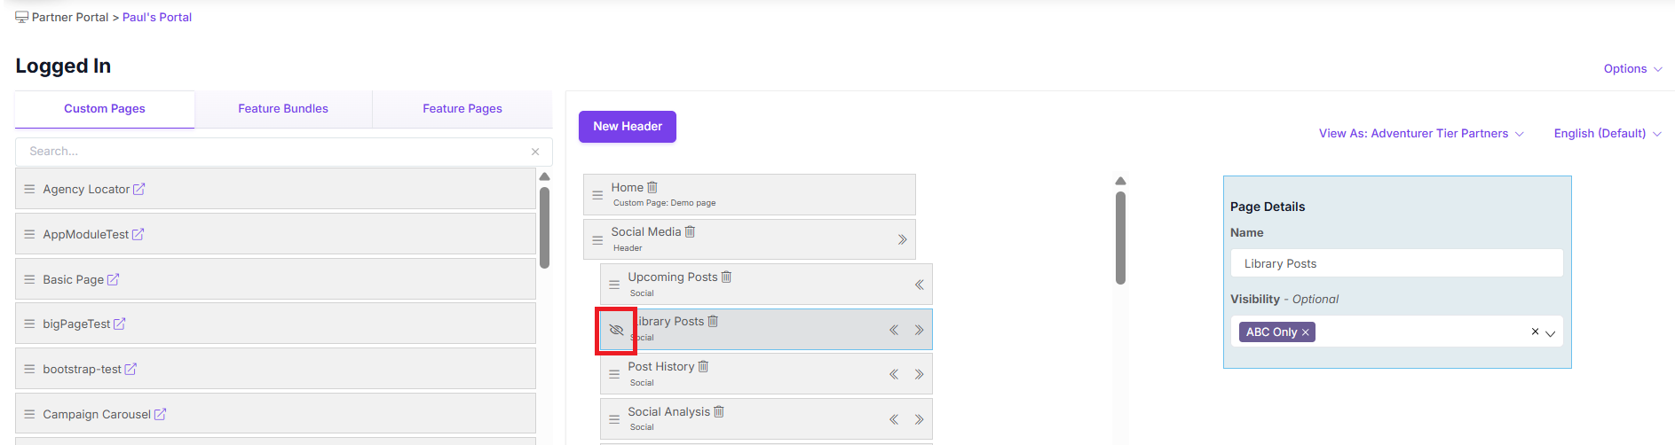Outdent Post History with left double chevron
The image size is (1675, 445).
pyautogui.click(x=894, y=374)
